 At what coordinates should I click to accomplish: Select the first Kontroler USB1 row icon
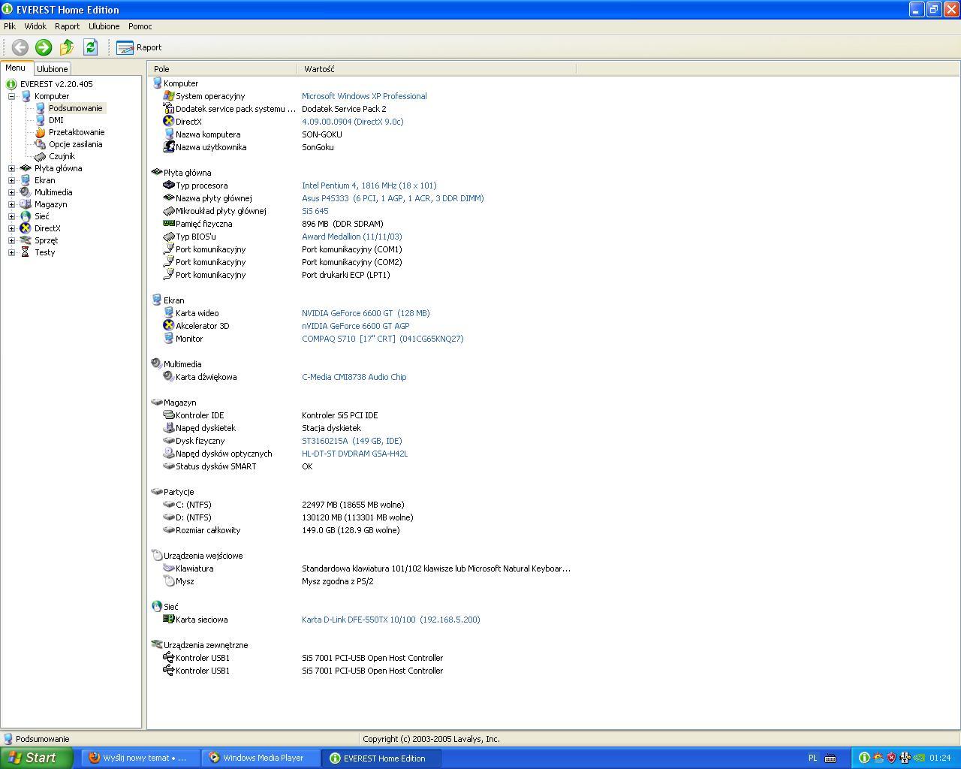coord(169,658)
